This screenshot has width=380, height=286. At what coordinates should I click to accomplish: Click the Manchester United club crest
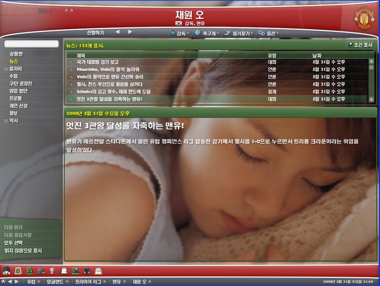(x=361, y=18)
